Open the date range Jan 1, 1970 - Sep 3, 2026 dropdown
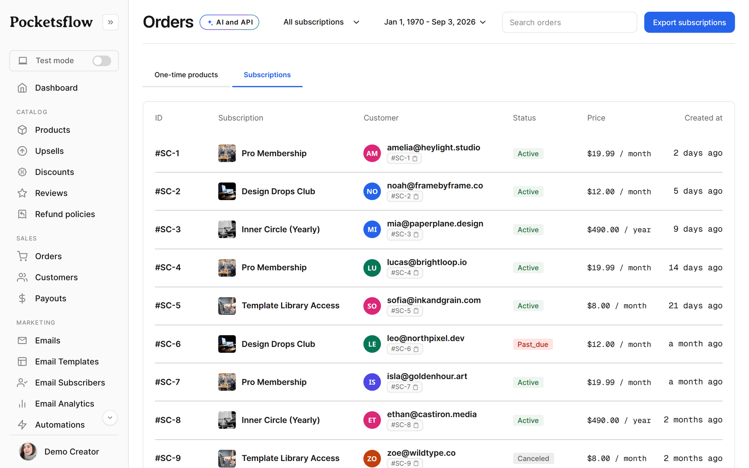 pyautogui.click(x=435, y=22)
